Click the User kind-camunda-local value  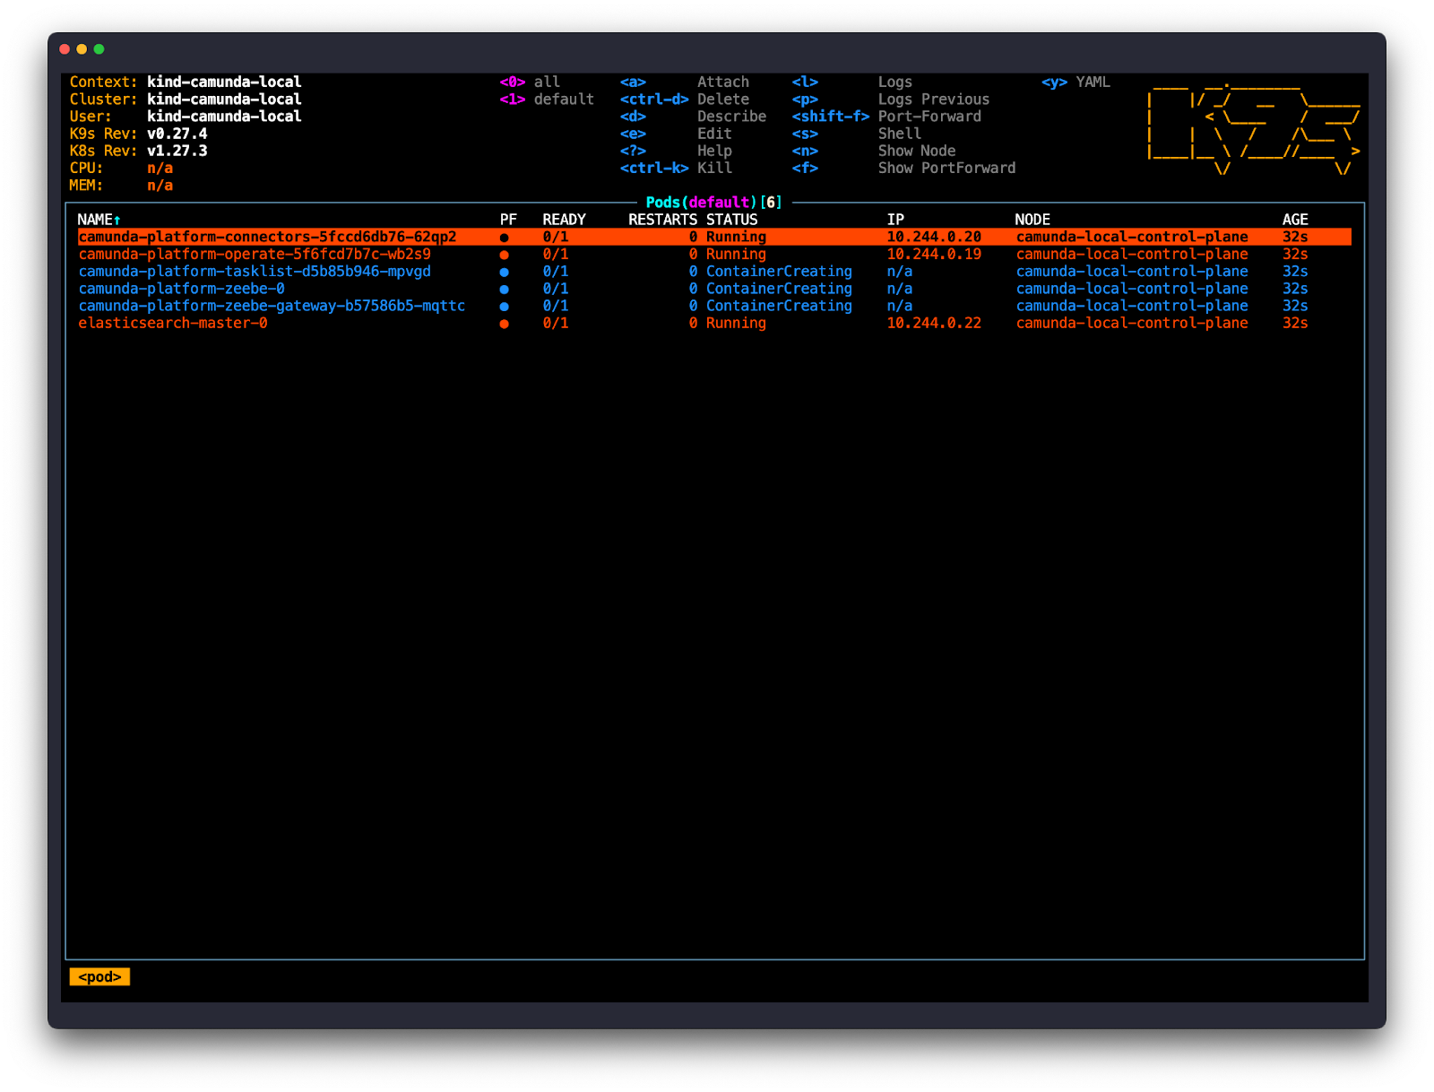click(224, 117)
